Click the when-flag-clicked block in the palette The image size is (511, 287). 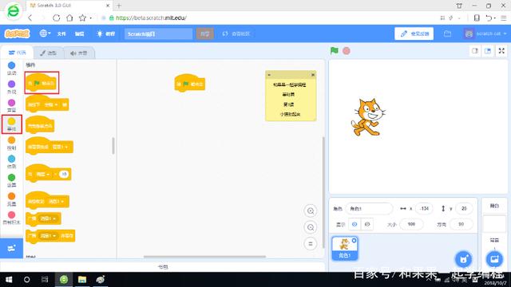tap(42, 83)
